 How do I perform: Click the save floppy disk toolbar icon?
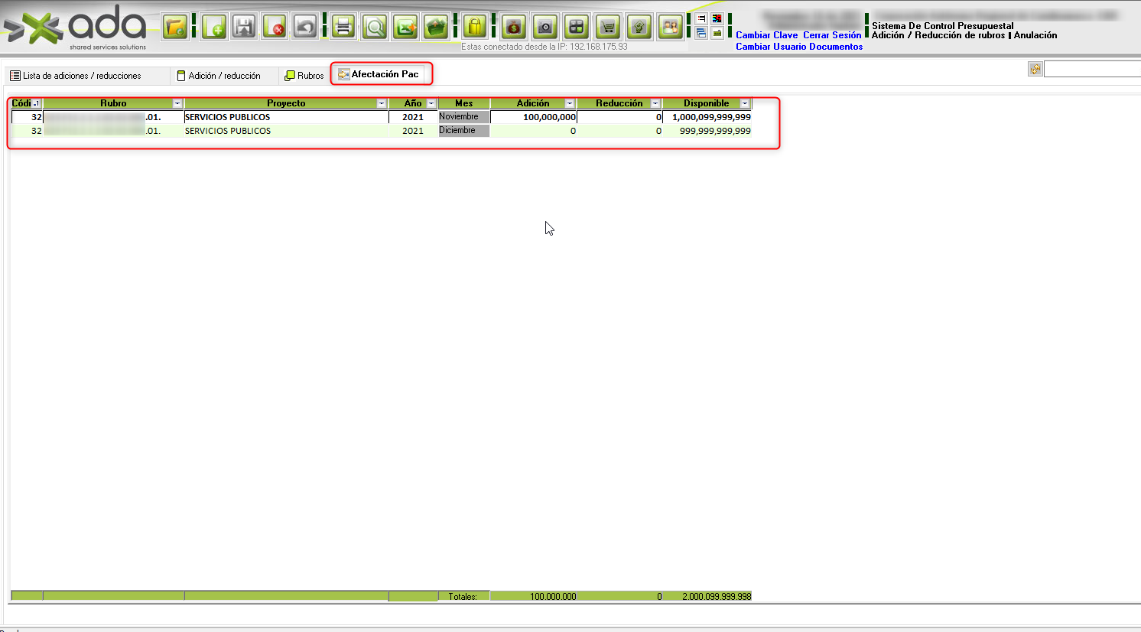point(244,28)
